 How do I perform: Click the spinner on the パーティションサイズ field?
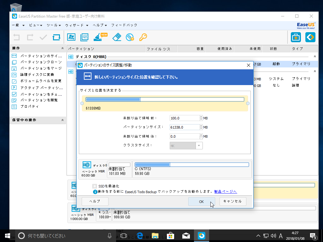point(201,127)
